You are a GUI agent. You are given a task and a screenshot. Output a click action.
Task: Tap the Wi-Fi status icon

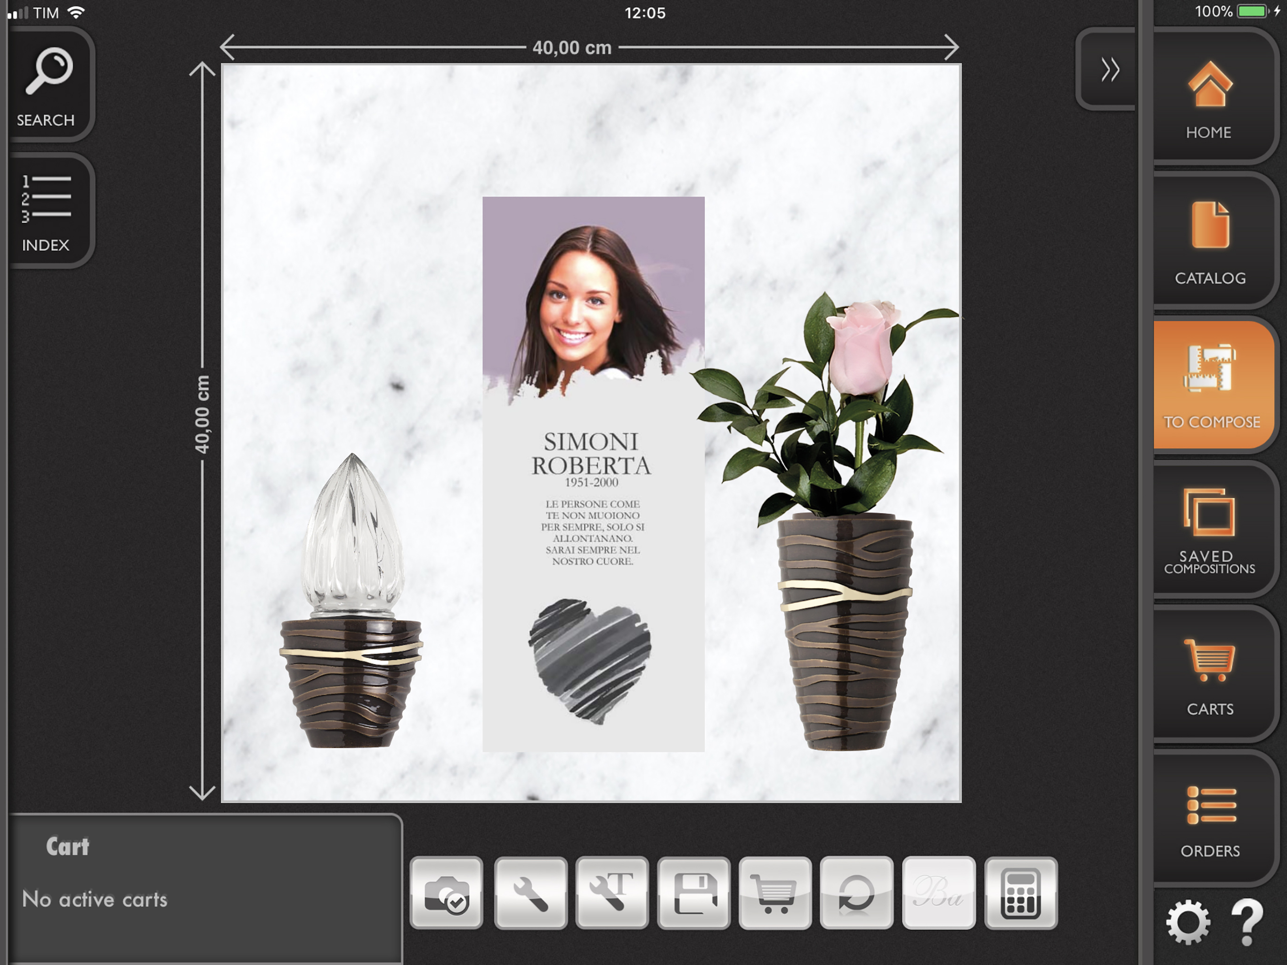pos(76,12)
